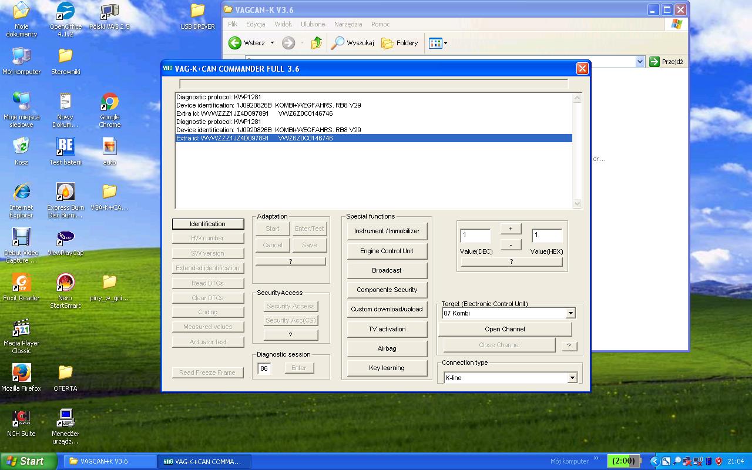Select the Moje miejsca sieciowe icon
752x470 pixels.
pos(21,110)
